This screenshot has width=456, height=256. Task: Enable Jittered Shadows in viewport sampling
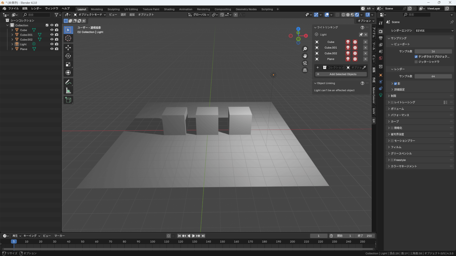pos(416,62)
